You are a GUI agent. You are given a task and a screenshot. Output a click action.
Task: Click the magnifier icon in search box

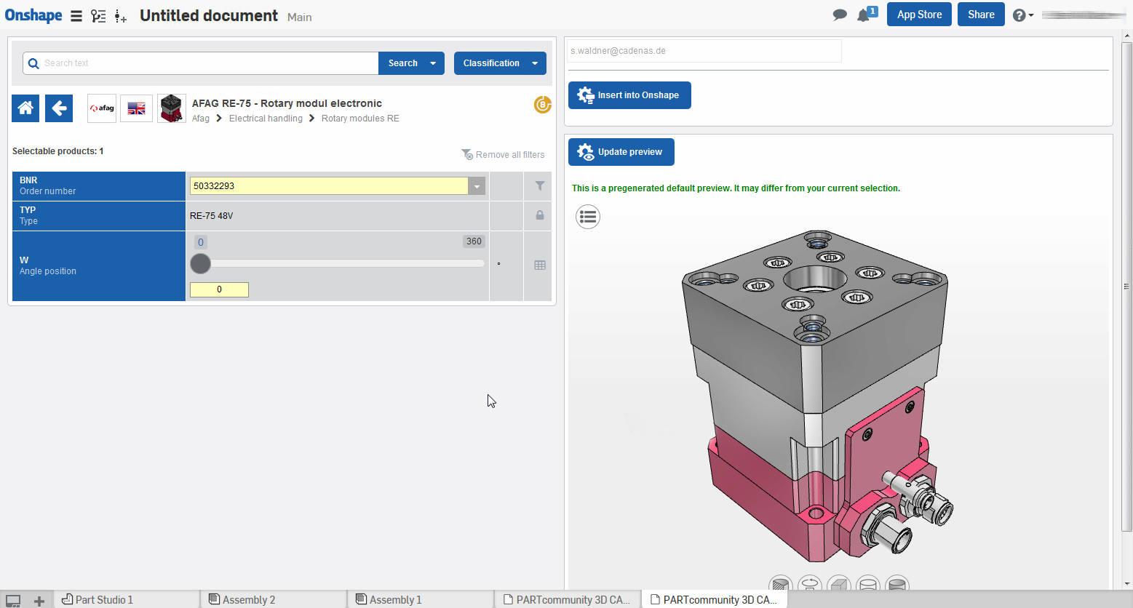tap(33, 63)
